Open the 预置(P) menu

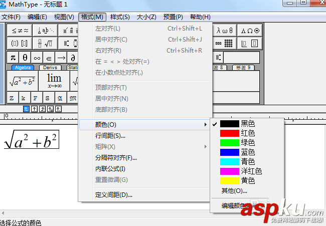point(173,17)
